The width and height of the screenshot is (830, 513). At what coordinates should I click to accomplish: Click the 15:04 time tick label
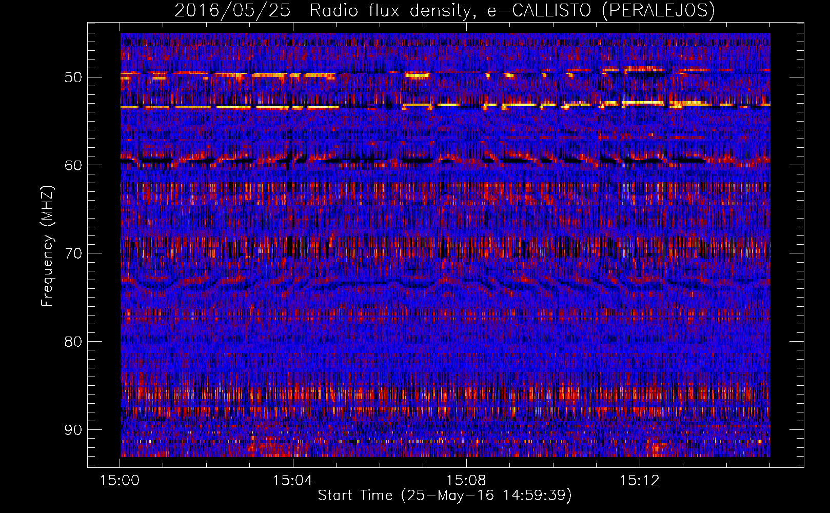(x=293, y=481)
